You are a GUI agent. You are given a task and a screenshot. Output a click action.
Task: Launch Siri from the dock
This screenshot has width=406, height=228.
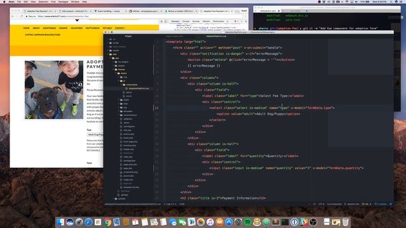pos(70,222)
